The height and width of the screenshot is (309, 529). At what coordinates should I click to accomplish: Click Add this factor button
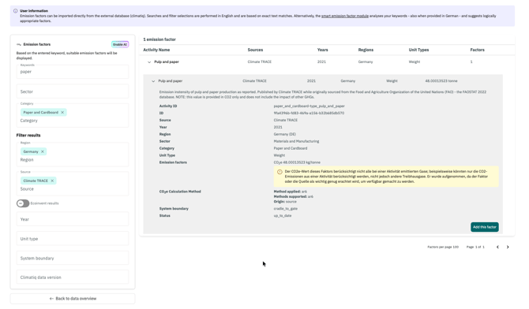pos(485,227)
